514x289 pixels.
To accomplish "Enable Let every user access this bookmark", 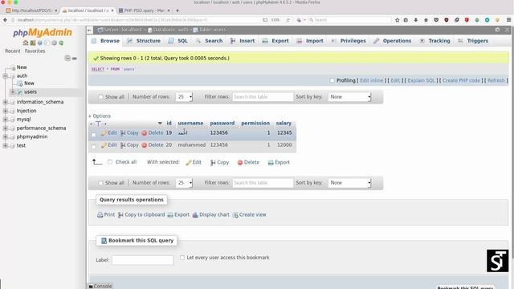I will [x=182, y=258].
